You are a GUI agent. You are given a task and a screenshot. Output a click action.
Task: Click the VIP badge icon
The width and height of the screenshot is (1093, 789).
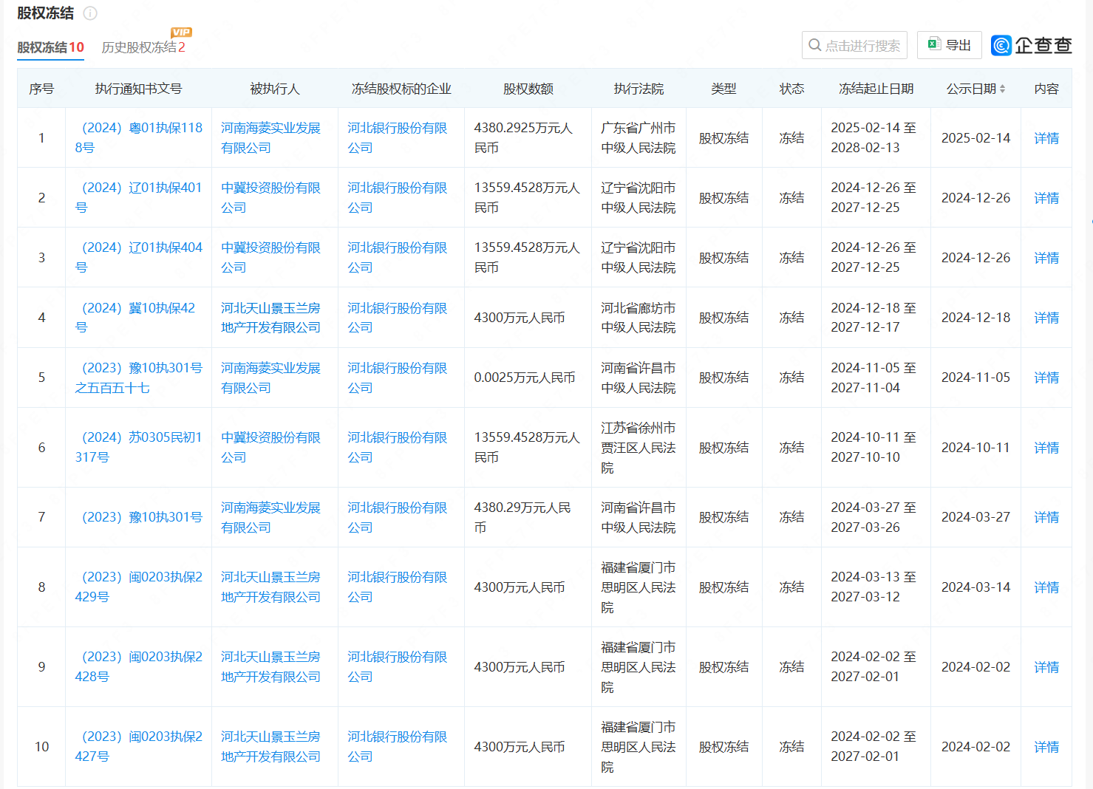[x=181, y=33]
